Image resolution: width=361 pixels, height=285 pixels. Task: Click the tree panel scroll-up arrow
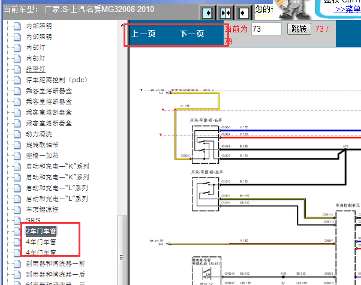(122, 25)
